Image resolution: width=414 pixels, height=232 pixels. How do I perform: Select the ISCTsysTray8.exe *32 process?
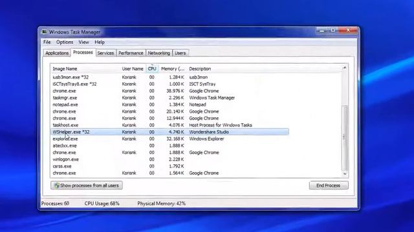[x=169, y=84]
